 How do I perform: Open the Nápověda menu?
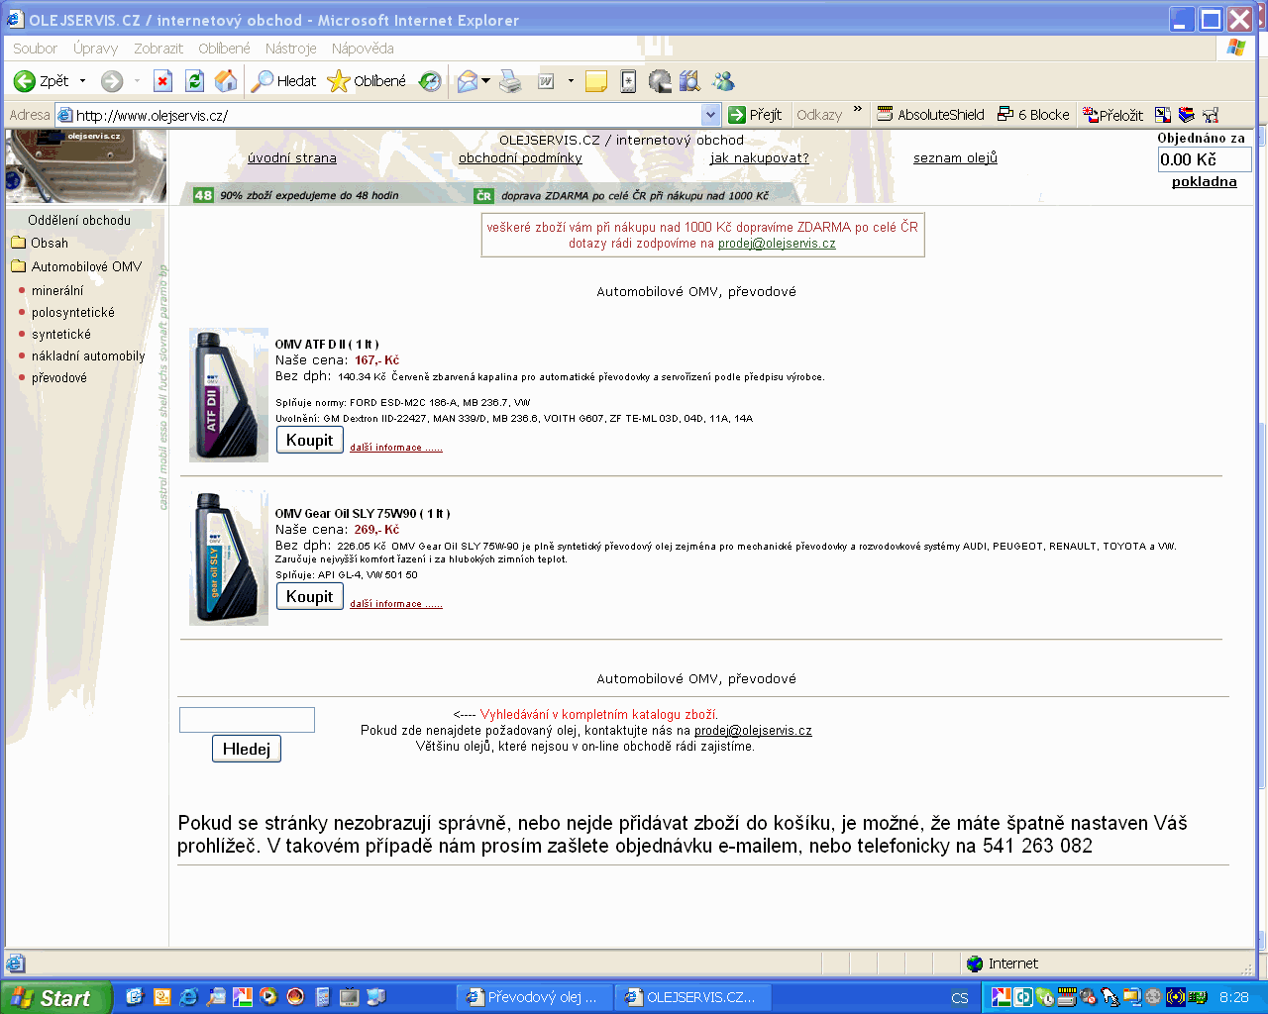pos(363,48)
